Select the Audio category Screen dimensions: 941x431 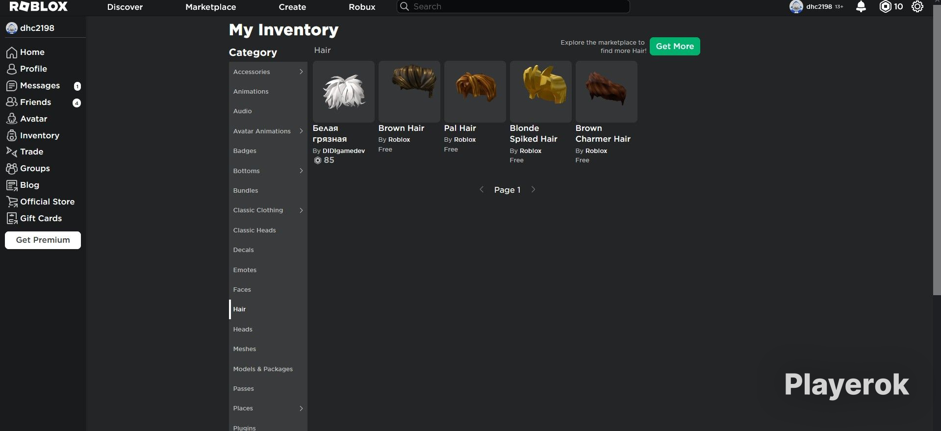(268, 111)
